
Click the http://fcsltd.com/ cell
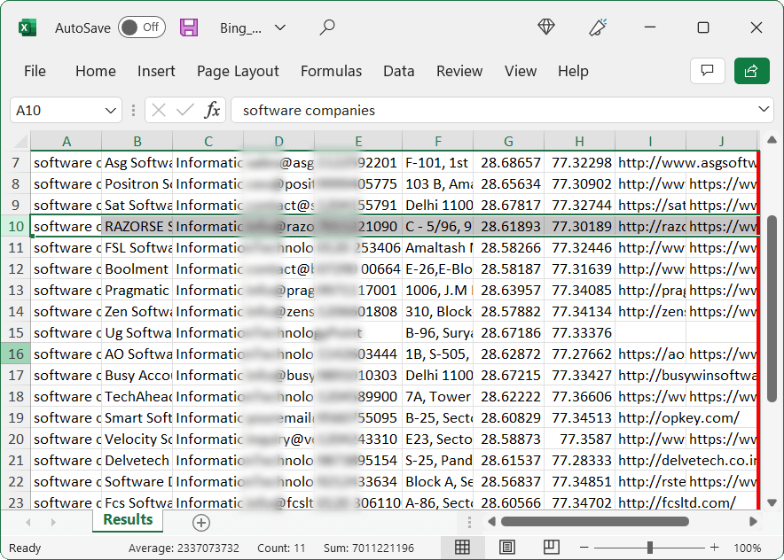[650, 502]
